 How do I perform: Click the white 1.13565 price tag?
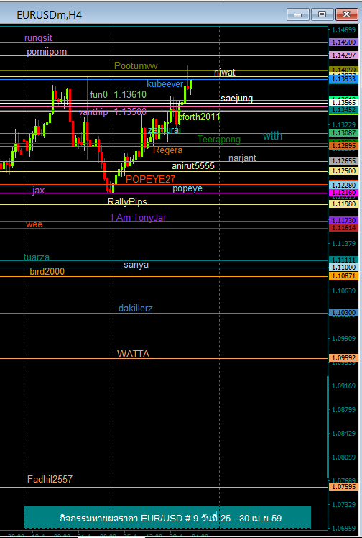343,103
